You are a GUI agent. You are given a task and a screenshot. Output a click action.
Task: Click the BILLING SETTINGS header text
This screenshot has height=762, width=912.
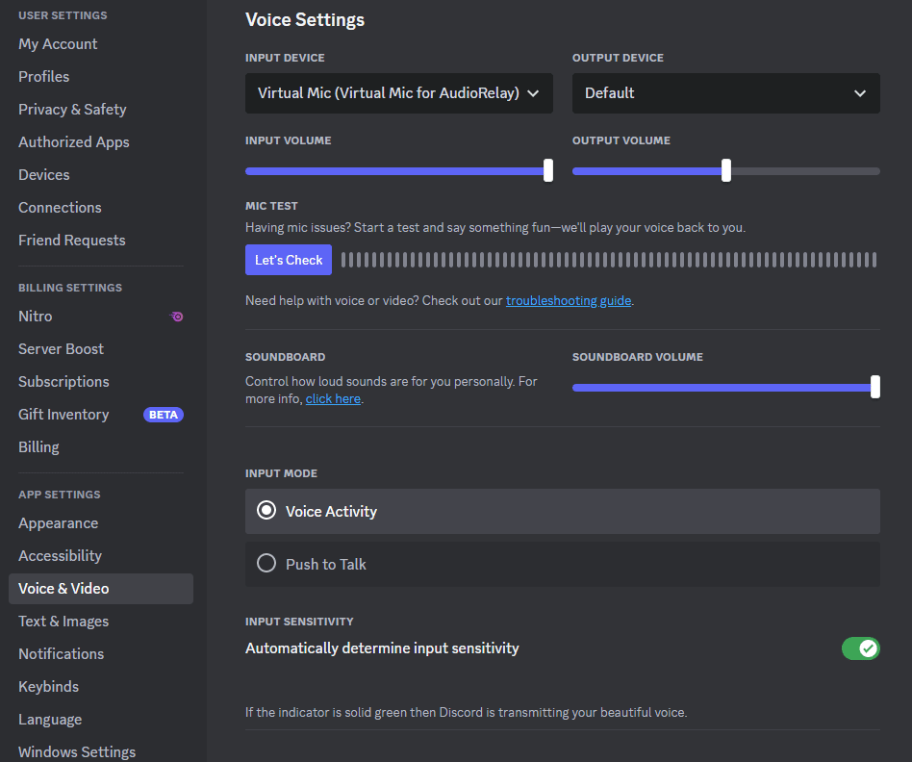tap(70, 288)
